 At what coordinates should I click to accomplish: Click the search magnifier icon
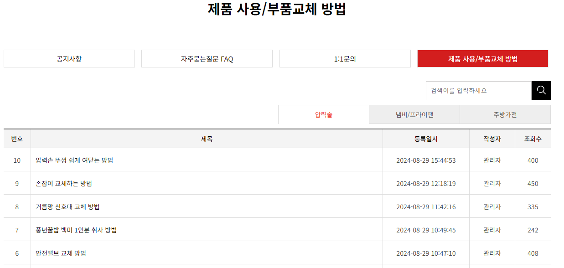(541, 90)
